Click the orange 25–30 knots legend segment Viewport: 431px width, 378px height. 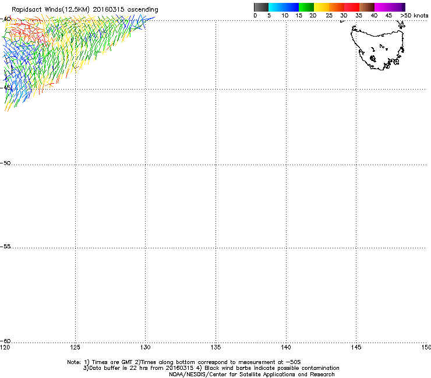click(337, 7)
